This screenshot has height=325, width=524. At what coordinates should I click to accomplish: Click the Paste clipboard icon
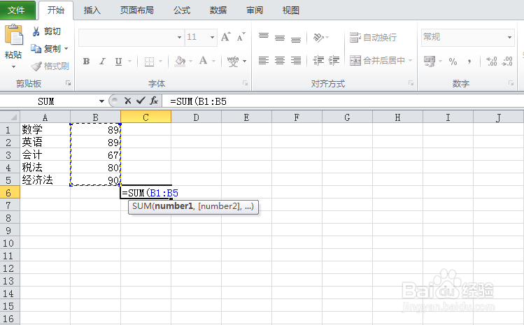point(14,35)
